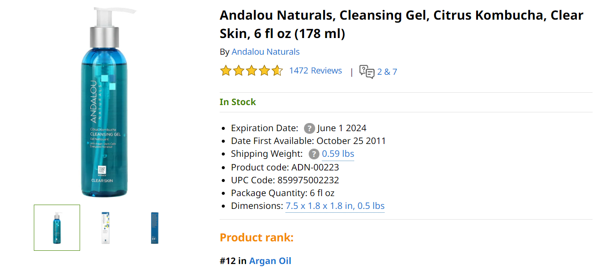View the 1472 Reviews link
The image size is (596, 267).
[316, 70]
